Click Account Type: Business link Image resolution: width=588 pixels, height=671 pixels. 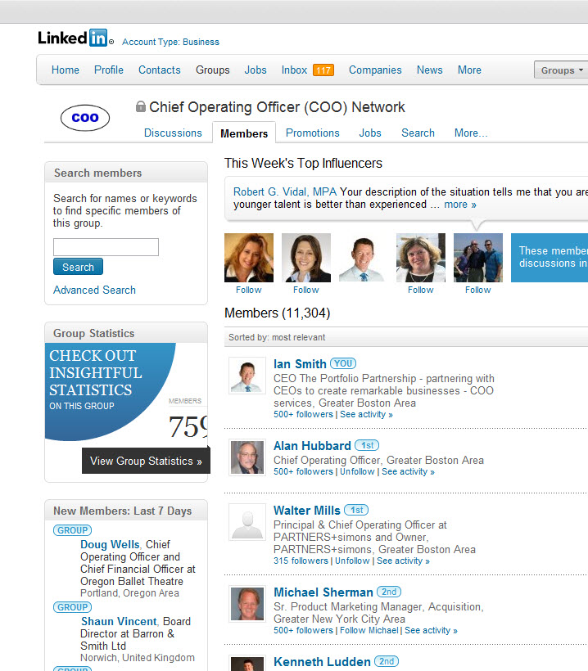[x=170, y=42]
